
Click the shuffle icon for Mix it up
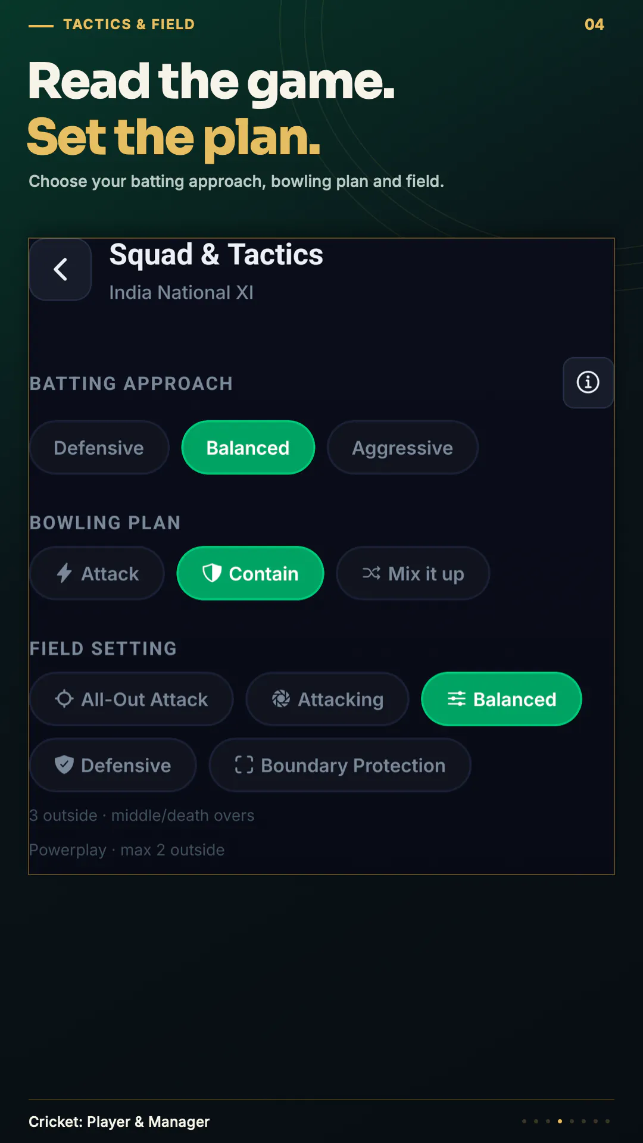(372, 573)
